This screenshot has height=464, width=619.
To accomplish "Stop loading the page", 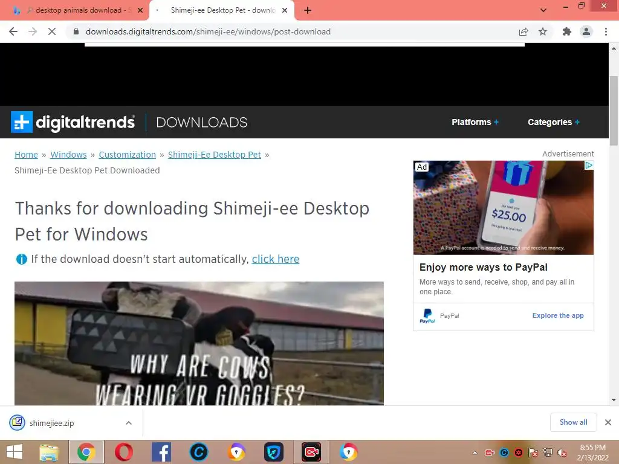I will click(52, 31).
